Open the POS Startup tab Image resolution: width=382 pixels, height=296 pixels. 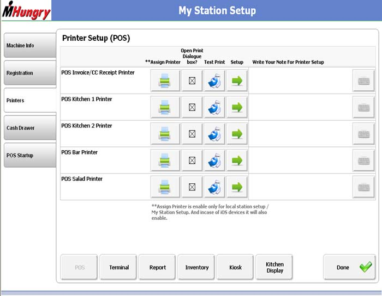(x=30, y=155)
